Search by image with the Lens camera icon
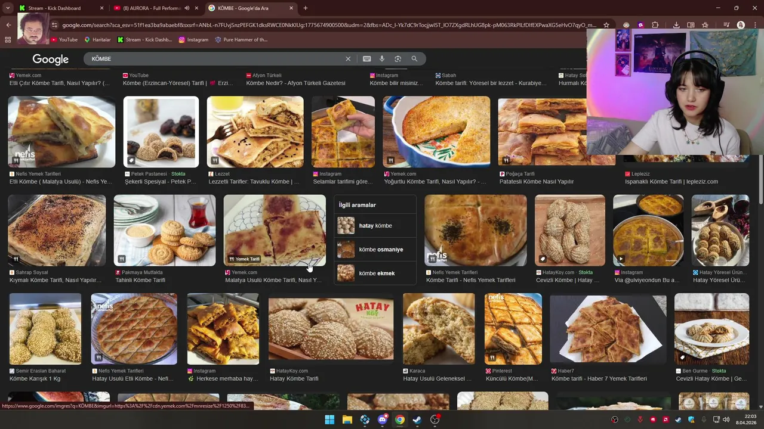 (398, 59)
